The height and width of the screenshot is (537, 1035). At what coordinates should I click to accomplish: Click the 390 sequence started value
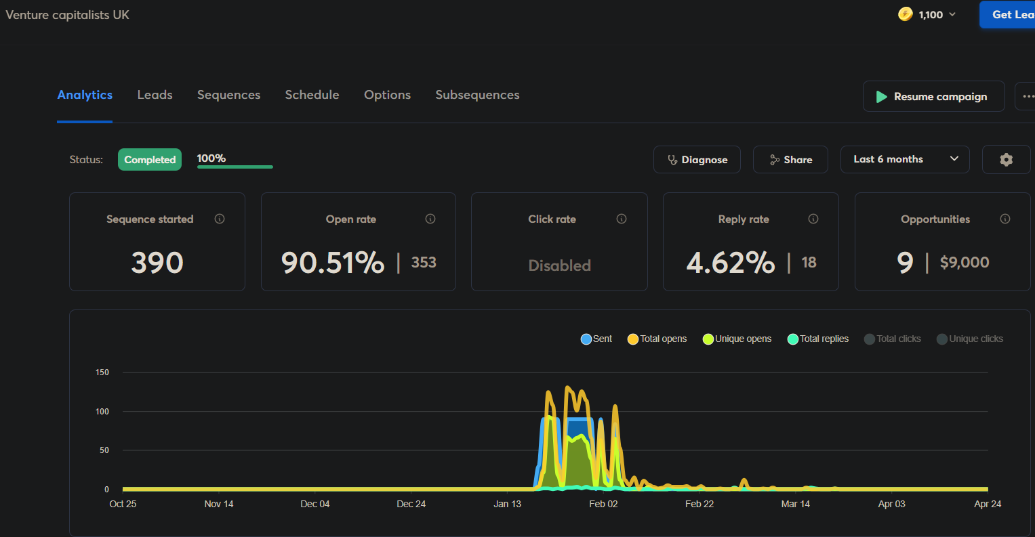(157, 263)
